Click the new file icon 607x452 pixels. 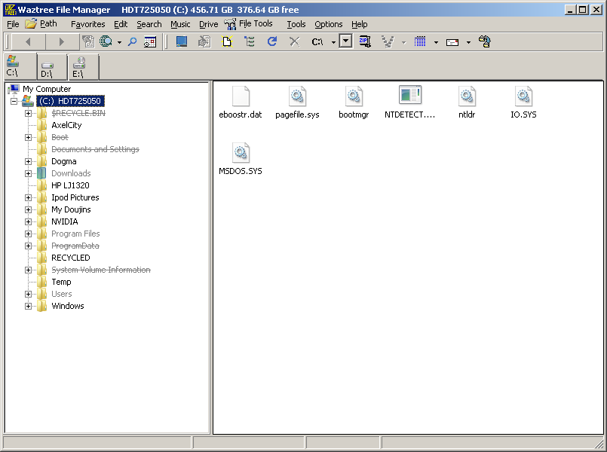click(x=227, y=41)
